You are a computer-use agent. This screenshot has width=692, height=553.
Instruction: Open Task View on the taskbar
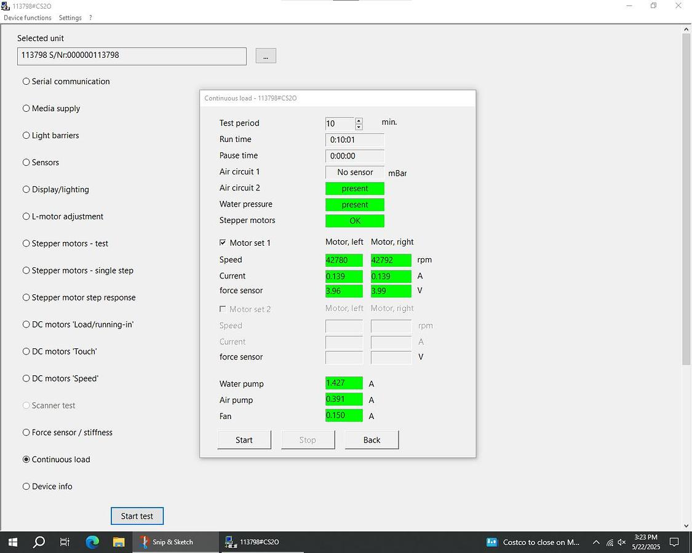[65, 542]
